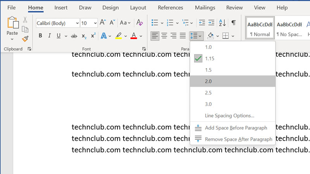Screen dimensions: 310x174
Task: Choose checked 1.15 line spacing
Action: [233, 59]
